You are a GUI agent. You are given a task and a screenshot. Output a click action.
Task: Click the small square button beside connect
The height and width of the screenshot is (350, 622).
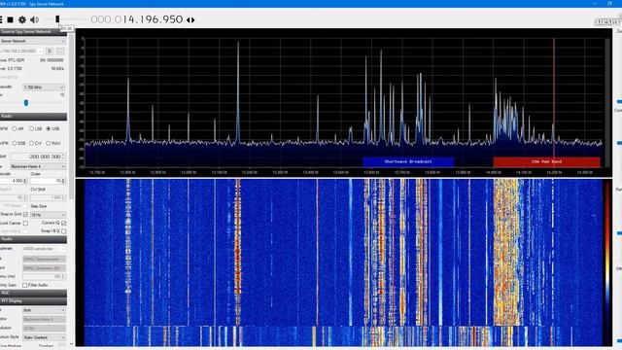tap(60, 52)
